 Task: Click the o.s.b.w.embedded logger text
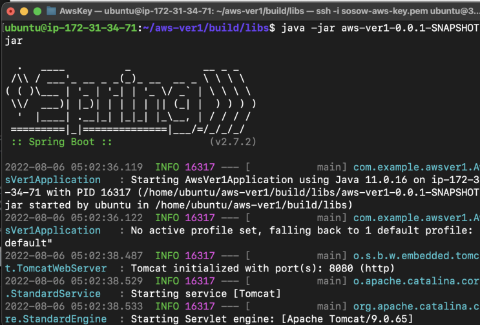pyautogui.click(x=416, y=255)
